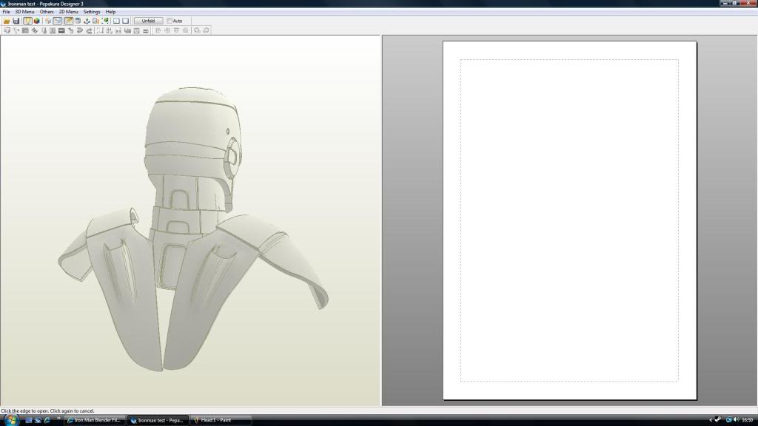Screen dimensions: 758x426
Task: Click the Iron Man 3D model in left view
Action: pyautogui.click(x=192, y=229)
